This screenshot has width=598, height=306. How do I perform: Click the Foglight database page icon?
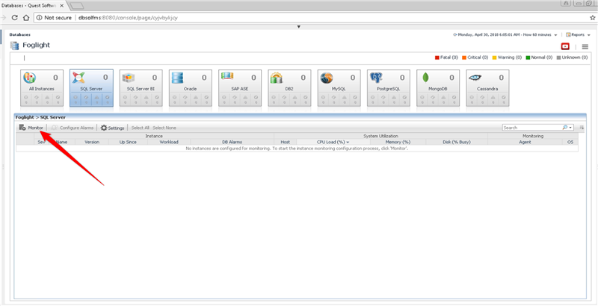pos(14,46)
